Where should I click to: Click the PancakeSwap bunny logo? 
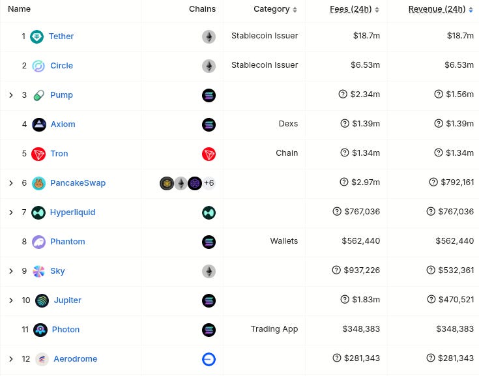click(x=38, y=183)
